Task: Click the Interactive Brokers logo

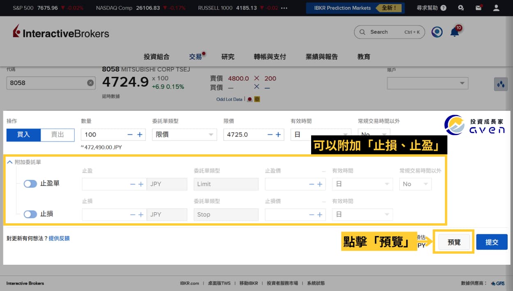Action: click(x=61, y=32)
